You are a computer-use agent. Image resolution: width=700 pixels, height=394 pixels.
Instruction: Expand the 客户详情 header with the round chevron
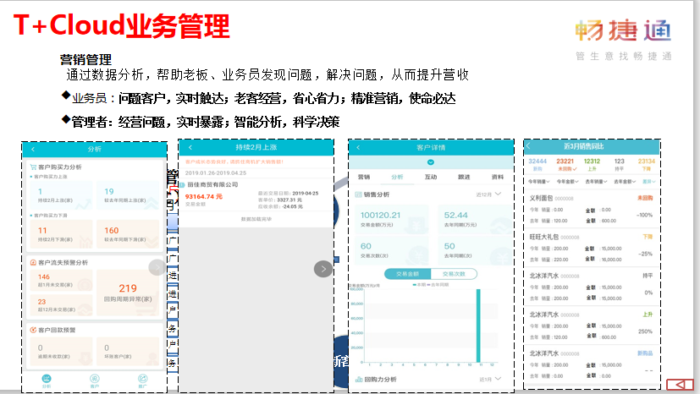pyautogui.click(x=431, y=162)
